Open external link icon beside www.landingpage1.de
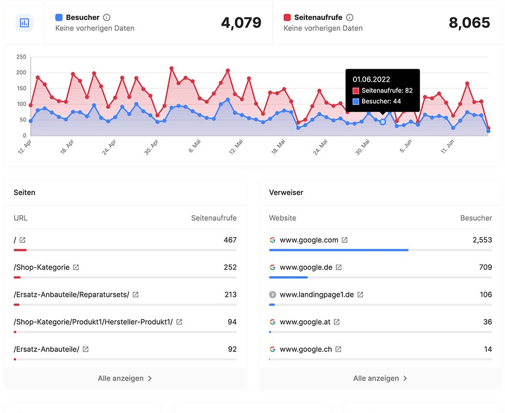505x413 pixels. (361, 295)
